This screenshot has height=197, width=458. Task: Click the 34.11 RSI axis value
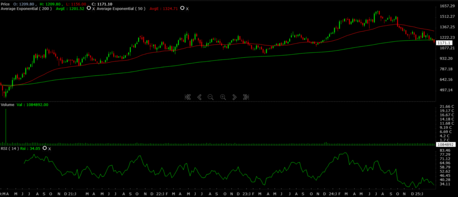(445, 184)
